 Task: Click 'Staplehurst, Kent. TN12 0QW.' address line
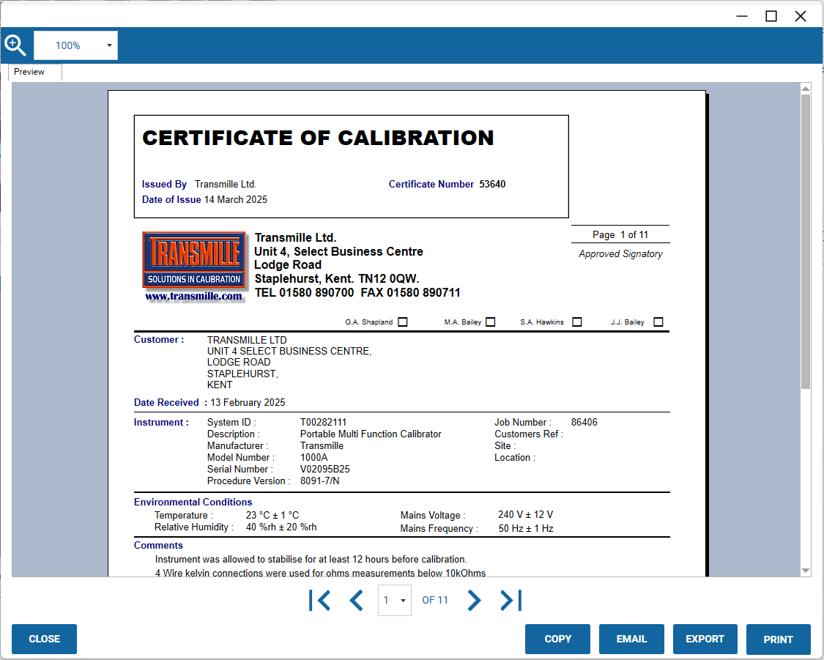pyautogui.click(x=337, y=279)
